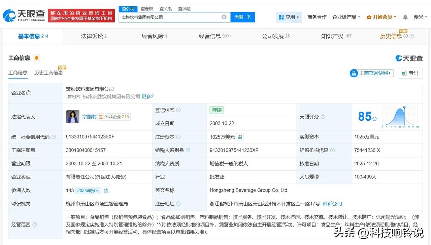
Task: Open registered capital chart icon
Action: click(x=239, y=137)
